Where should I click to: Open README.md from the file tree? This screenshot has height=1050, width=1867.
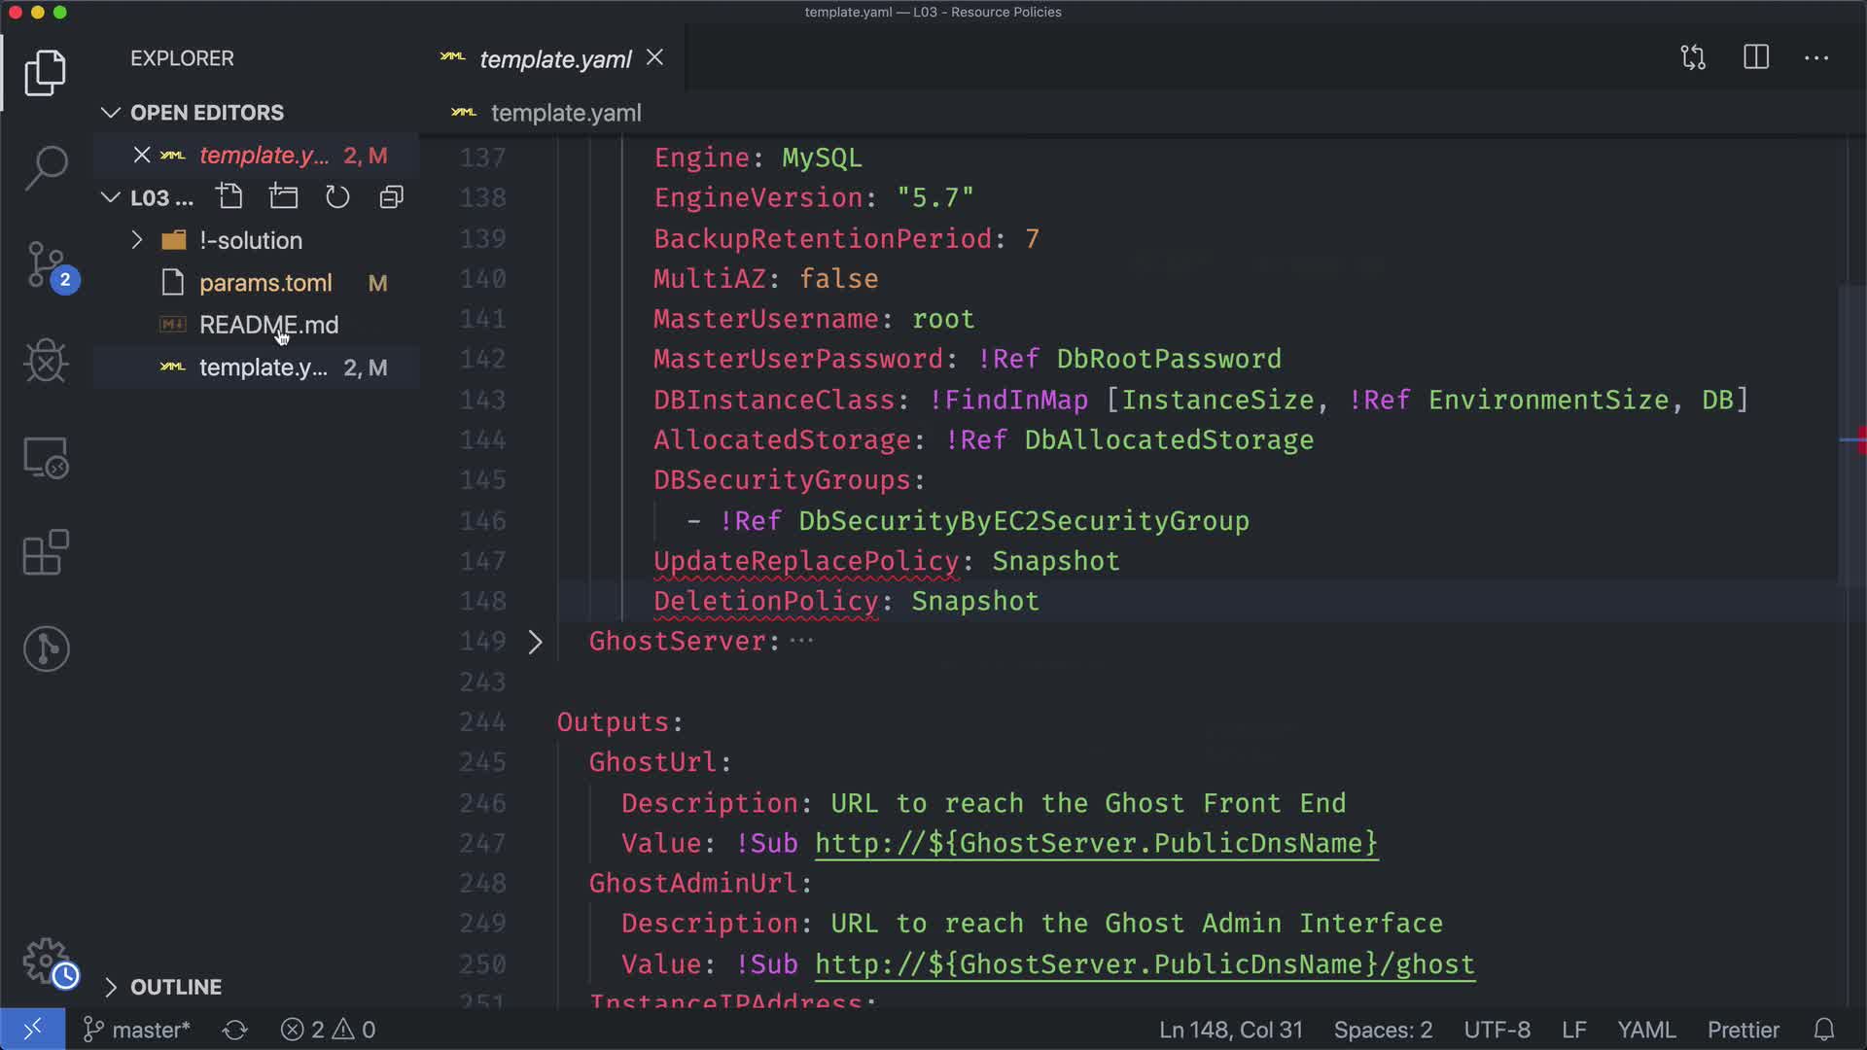pyautogui.click(x=268, y=325)
